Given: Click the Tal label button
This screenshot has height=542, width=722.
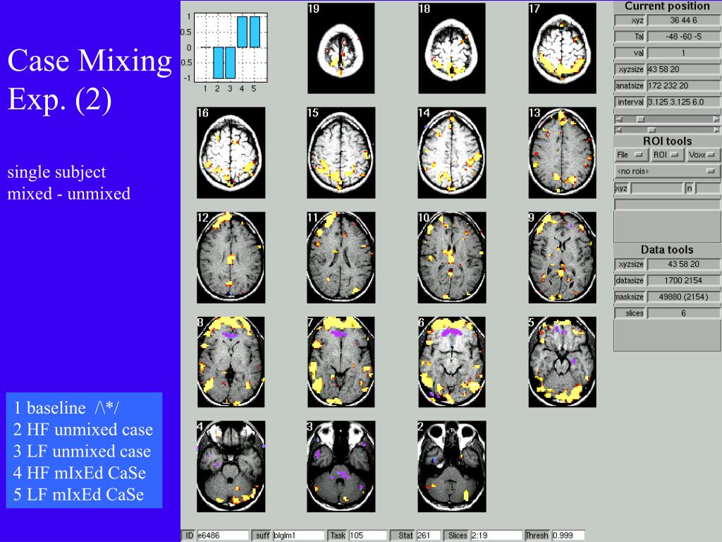Looking at the screenshot, I should pyautogui.click(x=630, y=37).
